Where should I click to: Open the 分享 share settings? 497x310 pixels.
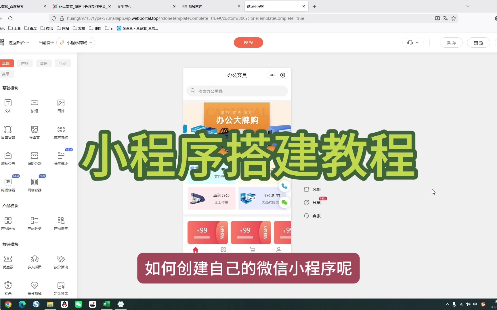click(x=312, y=203)
